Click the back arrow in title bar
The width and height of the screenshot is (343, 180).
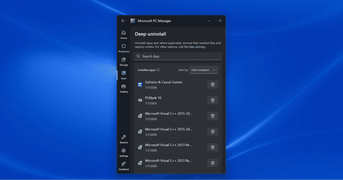tap(123, 21)
